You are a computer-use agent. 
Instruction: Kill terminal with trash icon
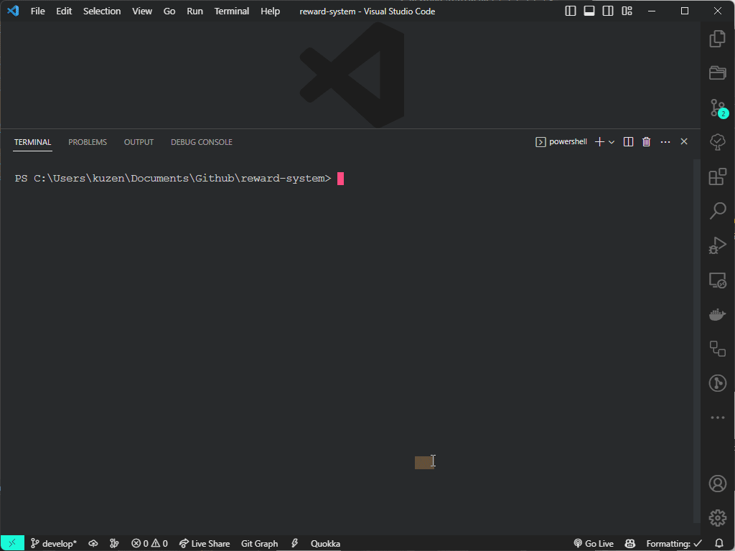[x=647, y=141]
